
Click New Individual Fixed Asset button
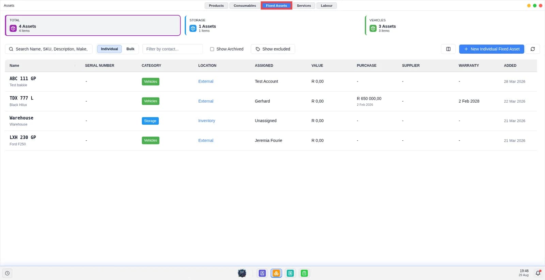click(x=492, y=49)
